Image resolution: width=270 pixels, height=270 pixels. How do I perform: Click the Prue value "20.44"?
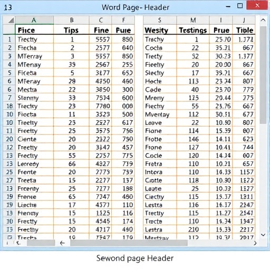tap(221, 98)
